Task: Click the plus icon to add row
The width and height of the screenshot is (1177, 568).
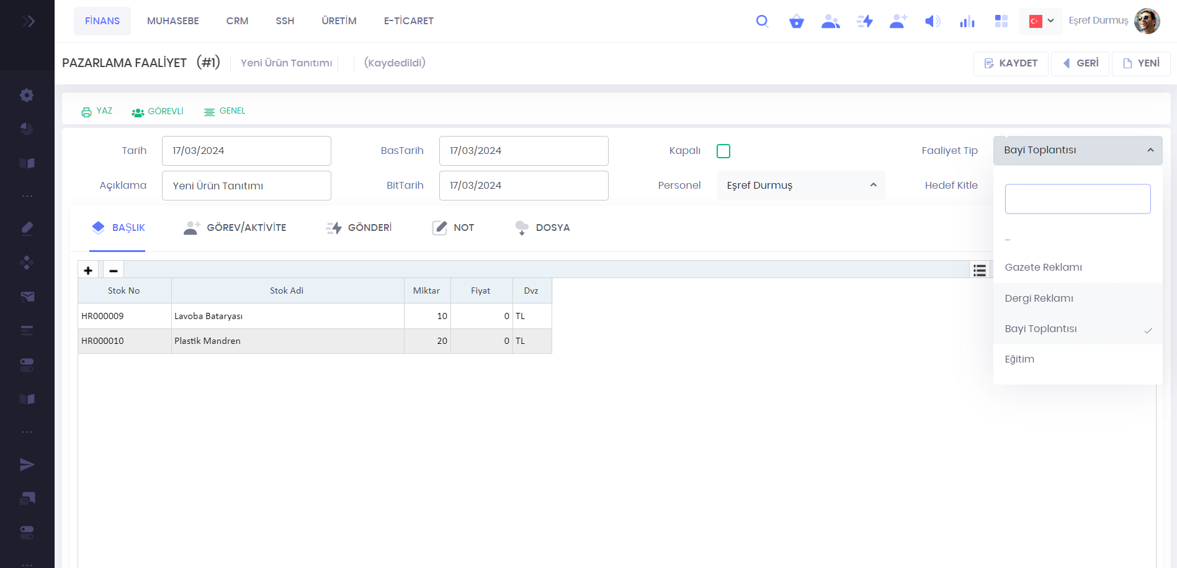Action: (88, 270)
